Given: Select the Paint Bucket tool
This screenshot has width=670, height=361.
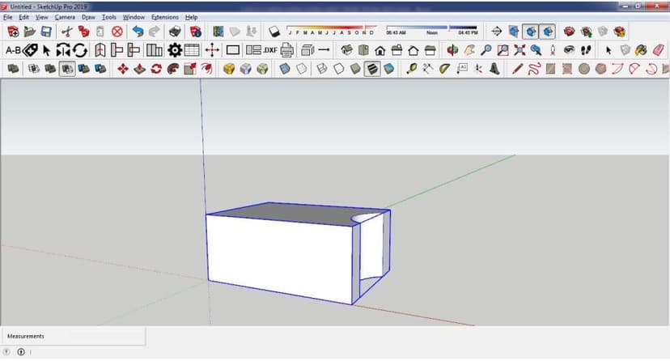Looking at the screenshot, I should (641, 50).
